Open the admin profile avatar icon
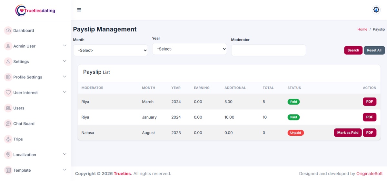The height and width of the screenshot is (181, 387). (376, 10)
